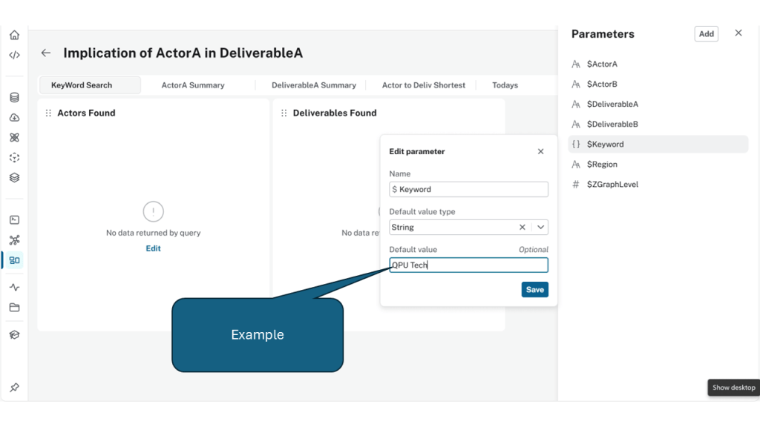This screenshot has height=427, width=760.
Task: Close the Edit parameter dialog
Action: (540, 151)
